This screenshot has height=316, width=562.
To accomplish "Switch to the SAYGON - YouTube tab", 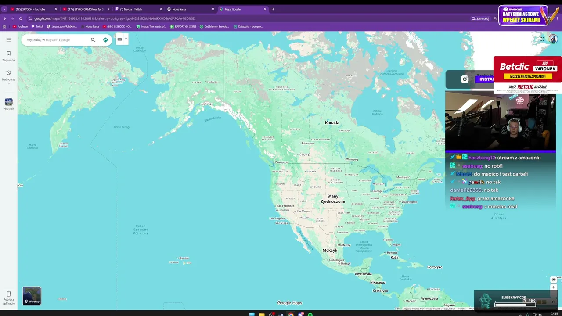I will coord(34,9).
